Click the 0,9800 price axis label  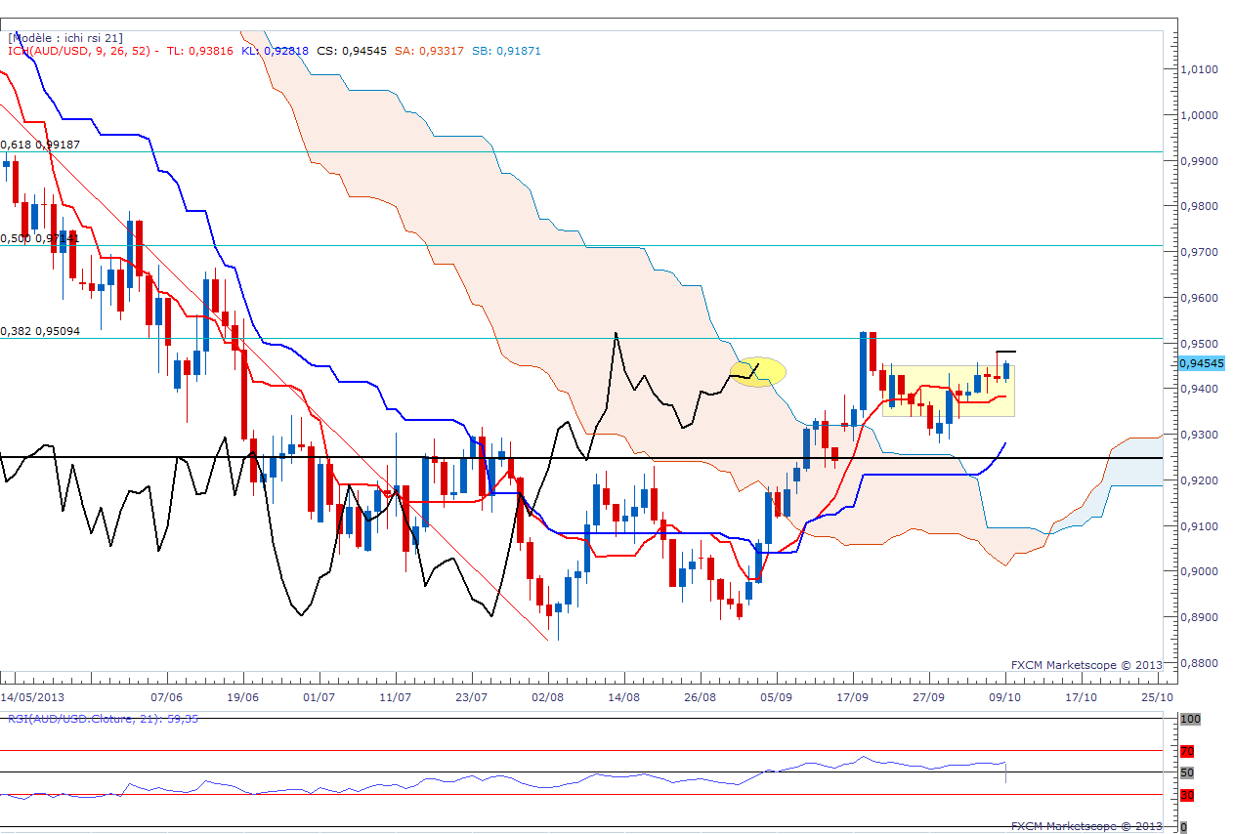(1200, 207)
